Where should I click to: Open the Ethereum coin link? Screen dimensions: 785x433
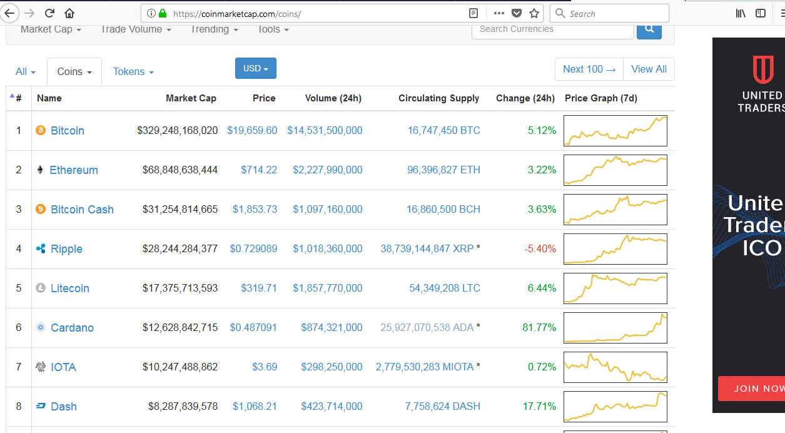[x=74, y=170]
